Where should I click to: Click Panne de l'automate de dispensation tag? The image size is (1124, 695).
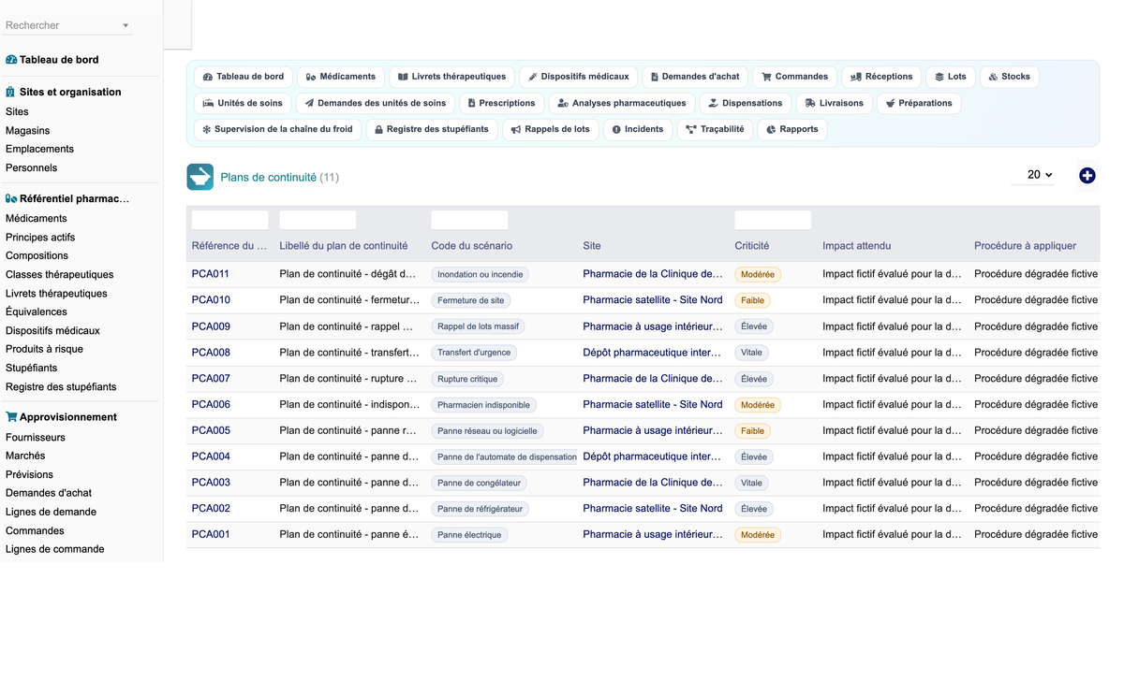tap(505, 456)
